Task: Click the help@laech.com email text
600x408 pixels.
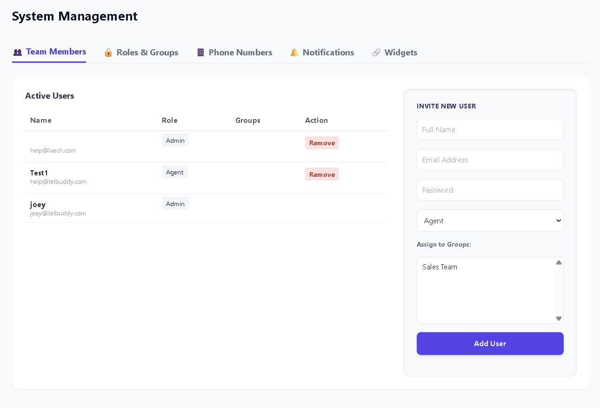Action: pos(53,151)
